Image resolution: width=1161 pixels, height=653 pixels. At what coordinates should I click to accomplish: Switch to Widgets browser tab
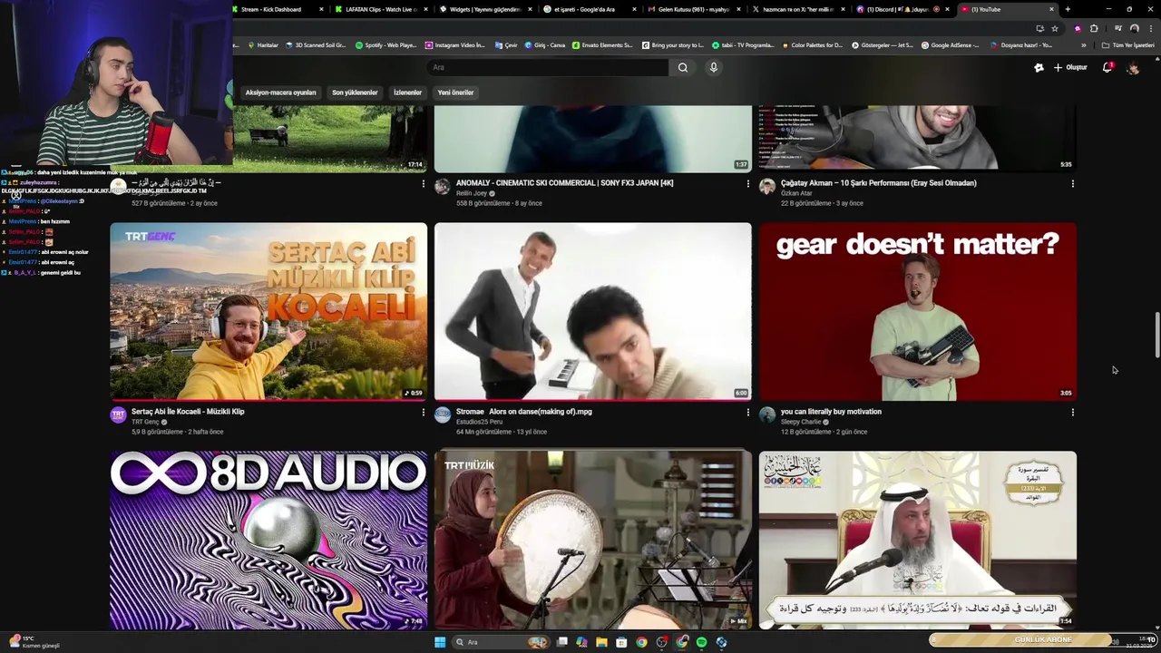485,9
